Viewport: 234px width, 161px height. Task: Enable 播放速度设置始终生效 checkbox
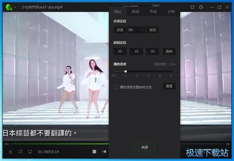(115, 87)
